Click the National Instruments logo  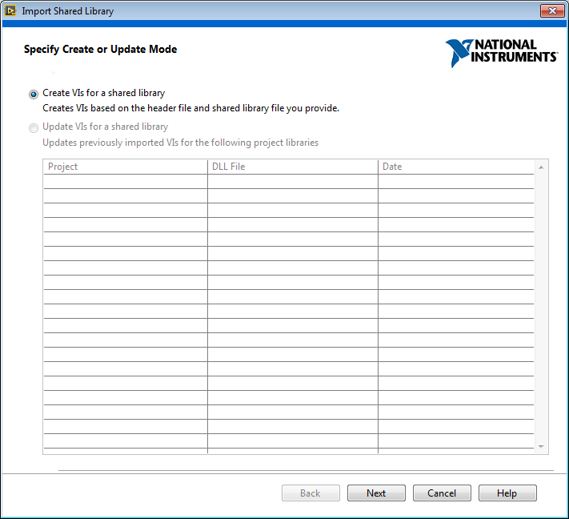[x=502, y=53]
